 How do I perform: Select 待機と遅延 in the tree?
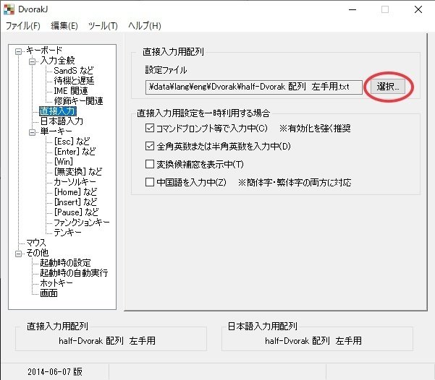(x=74, y=81)
